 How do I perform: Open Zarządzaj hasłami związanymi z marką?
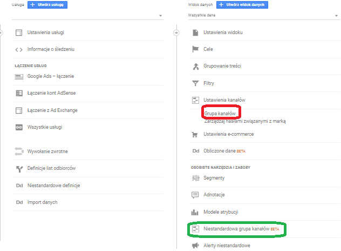[244, 121]
